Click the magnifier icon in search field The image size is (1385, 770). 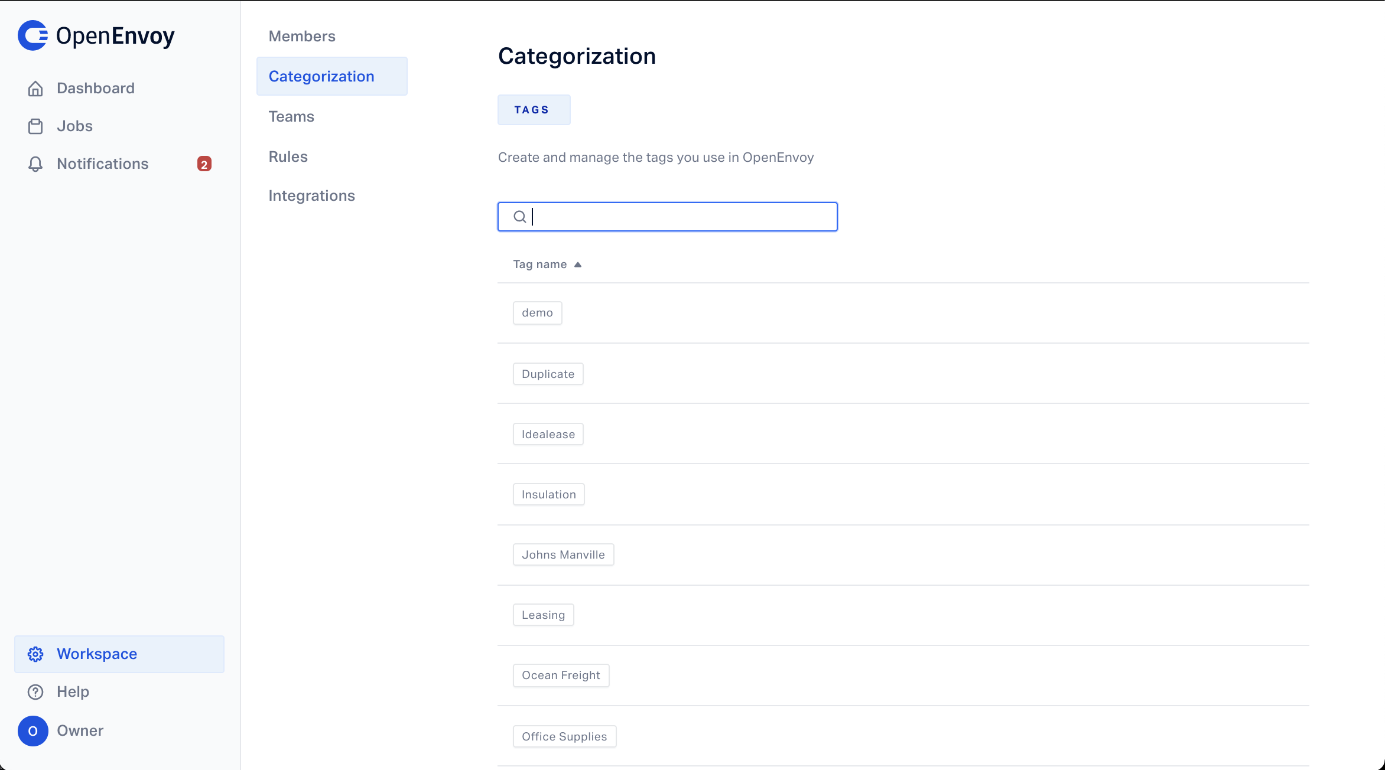(520, 217)
